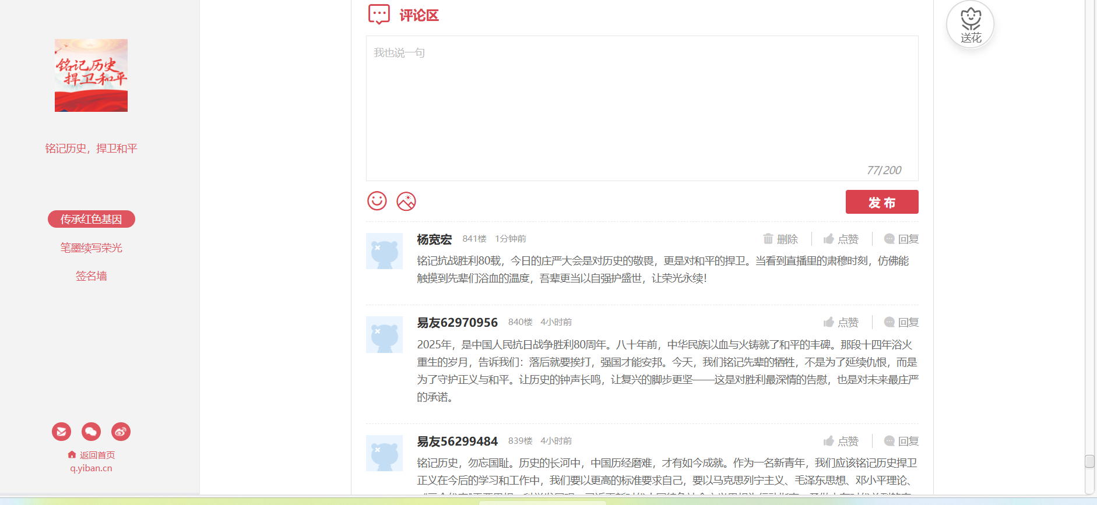Like the comment by 易友56299484
1097x505 pixels.
pos(841,441)
